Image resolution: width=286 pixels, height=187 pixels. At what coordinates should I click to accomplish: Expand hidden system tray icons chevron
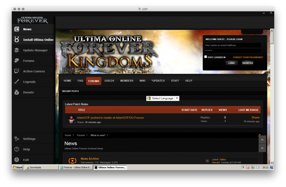pos(243,167)
